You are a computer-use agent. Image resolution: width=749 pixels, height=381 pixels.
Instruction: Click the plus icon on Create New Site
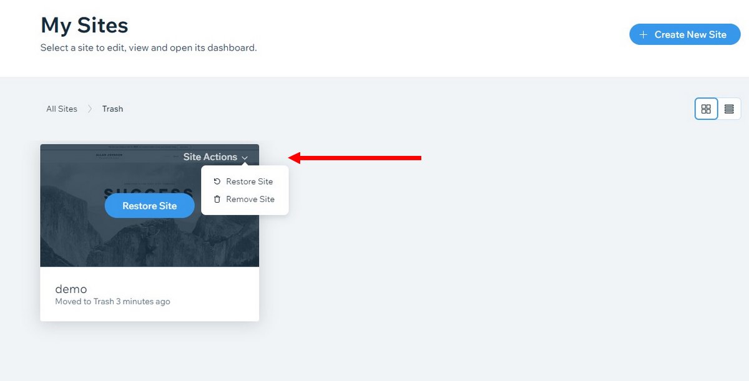pyautogui.click(x=644, y=35)
